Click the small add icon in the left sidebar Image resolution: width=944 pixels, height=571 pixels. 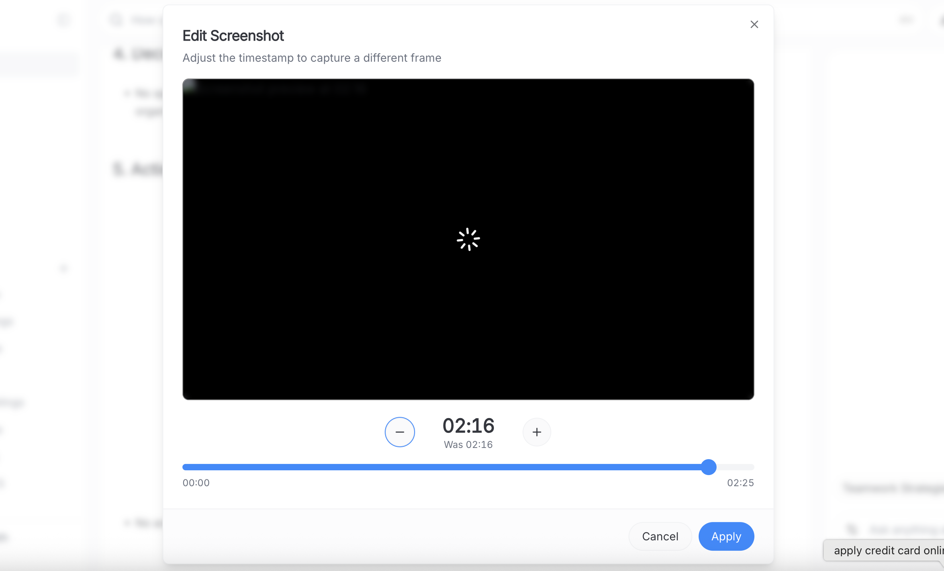[x=64, y=268]
